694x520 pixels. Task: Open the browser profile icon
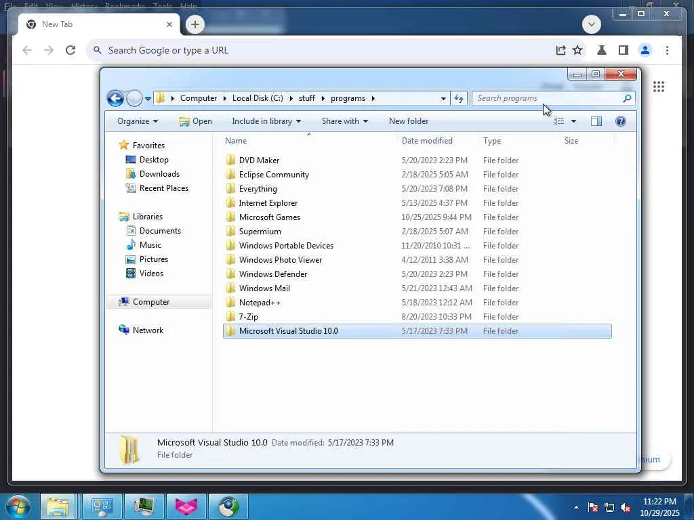pyautogui.click(x=645, y=50)
